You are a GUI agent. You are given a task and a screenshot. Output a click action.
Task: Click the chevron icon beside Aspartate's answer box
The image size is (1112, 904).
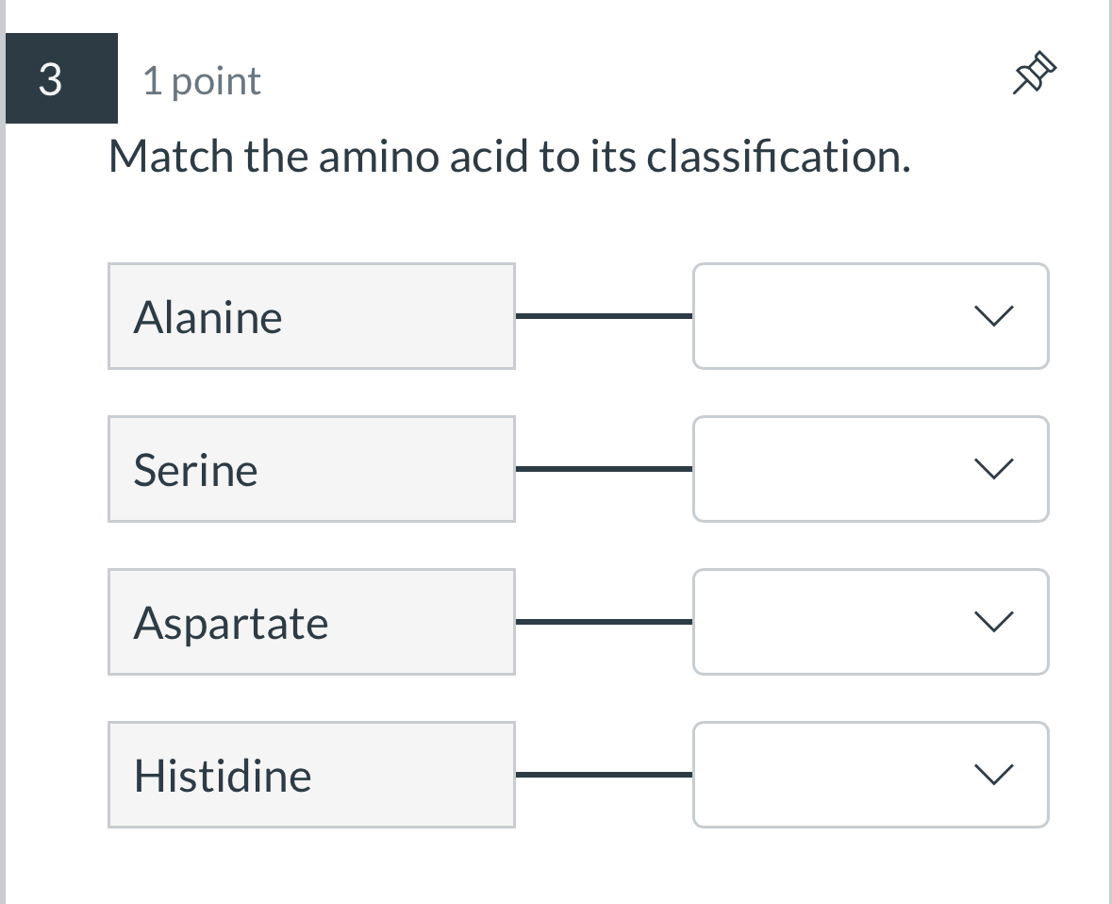coord(994,622)
